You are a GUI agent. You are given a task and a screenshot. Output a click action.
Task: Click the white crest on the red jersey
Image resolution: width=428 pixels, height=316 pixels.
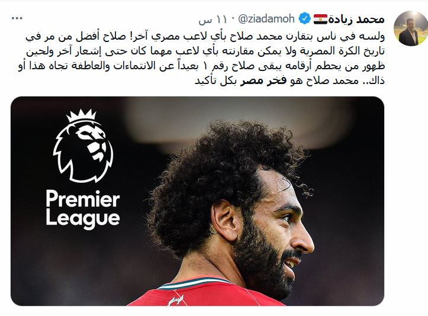(x=175, y=300)
